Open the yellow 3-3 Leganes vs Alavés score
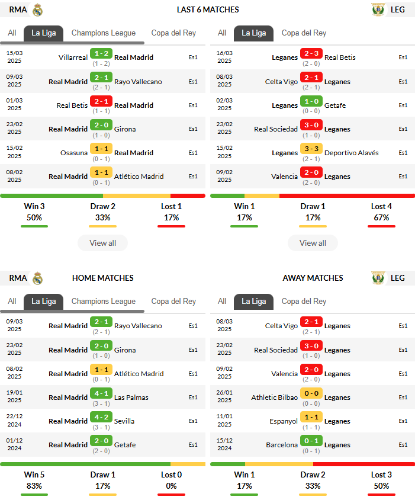The width and height of the screenshot is (415, 500). pyautogui.click(x=311, y=149)
